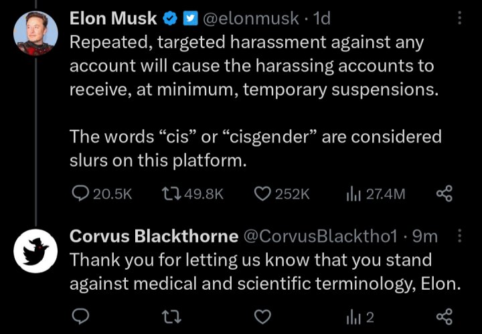Retweet Corvus Blackthorne's reply
482x334 pixels.
click(x=171, y=317)
